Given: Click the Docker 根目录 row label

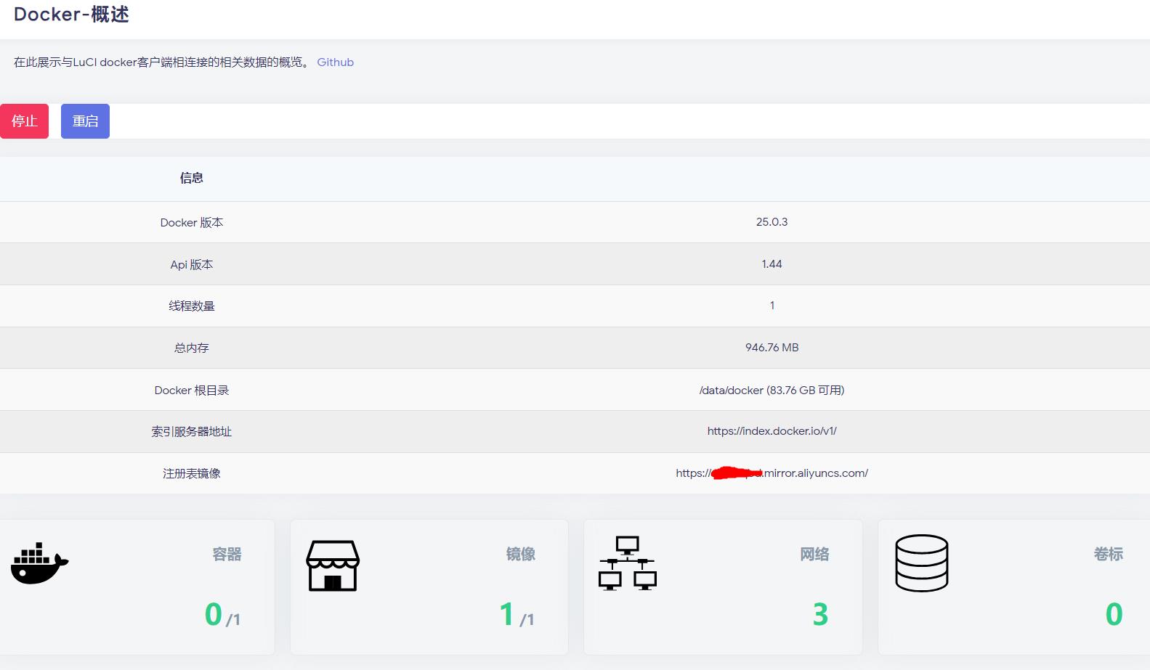Looking at the screenshot, I should point(192,391).
